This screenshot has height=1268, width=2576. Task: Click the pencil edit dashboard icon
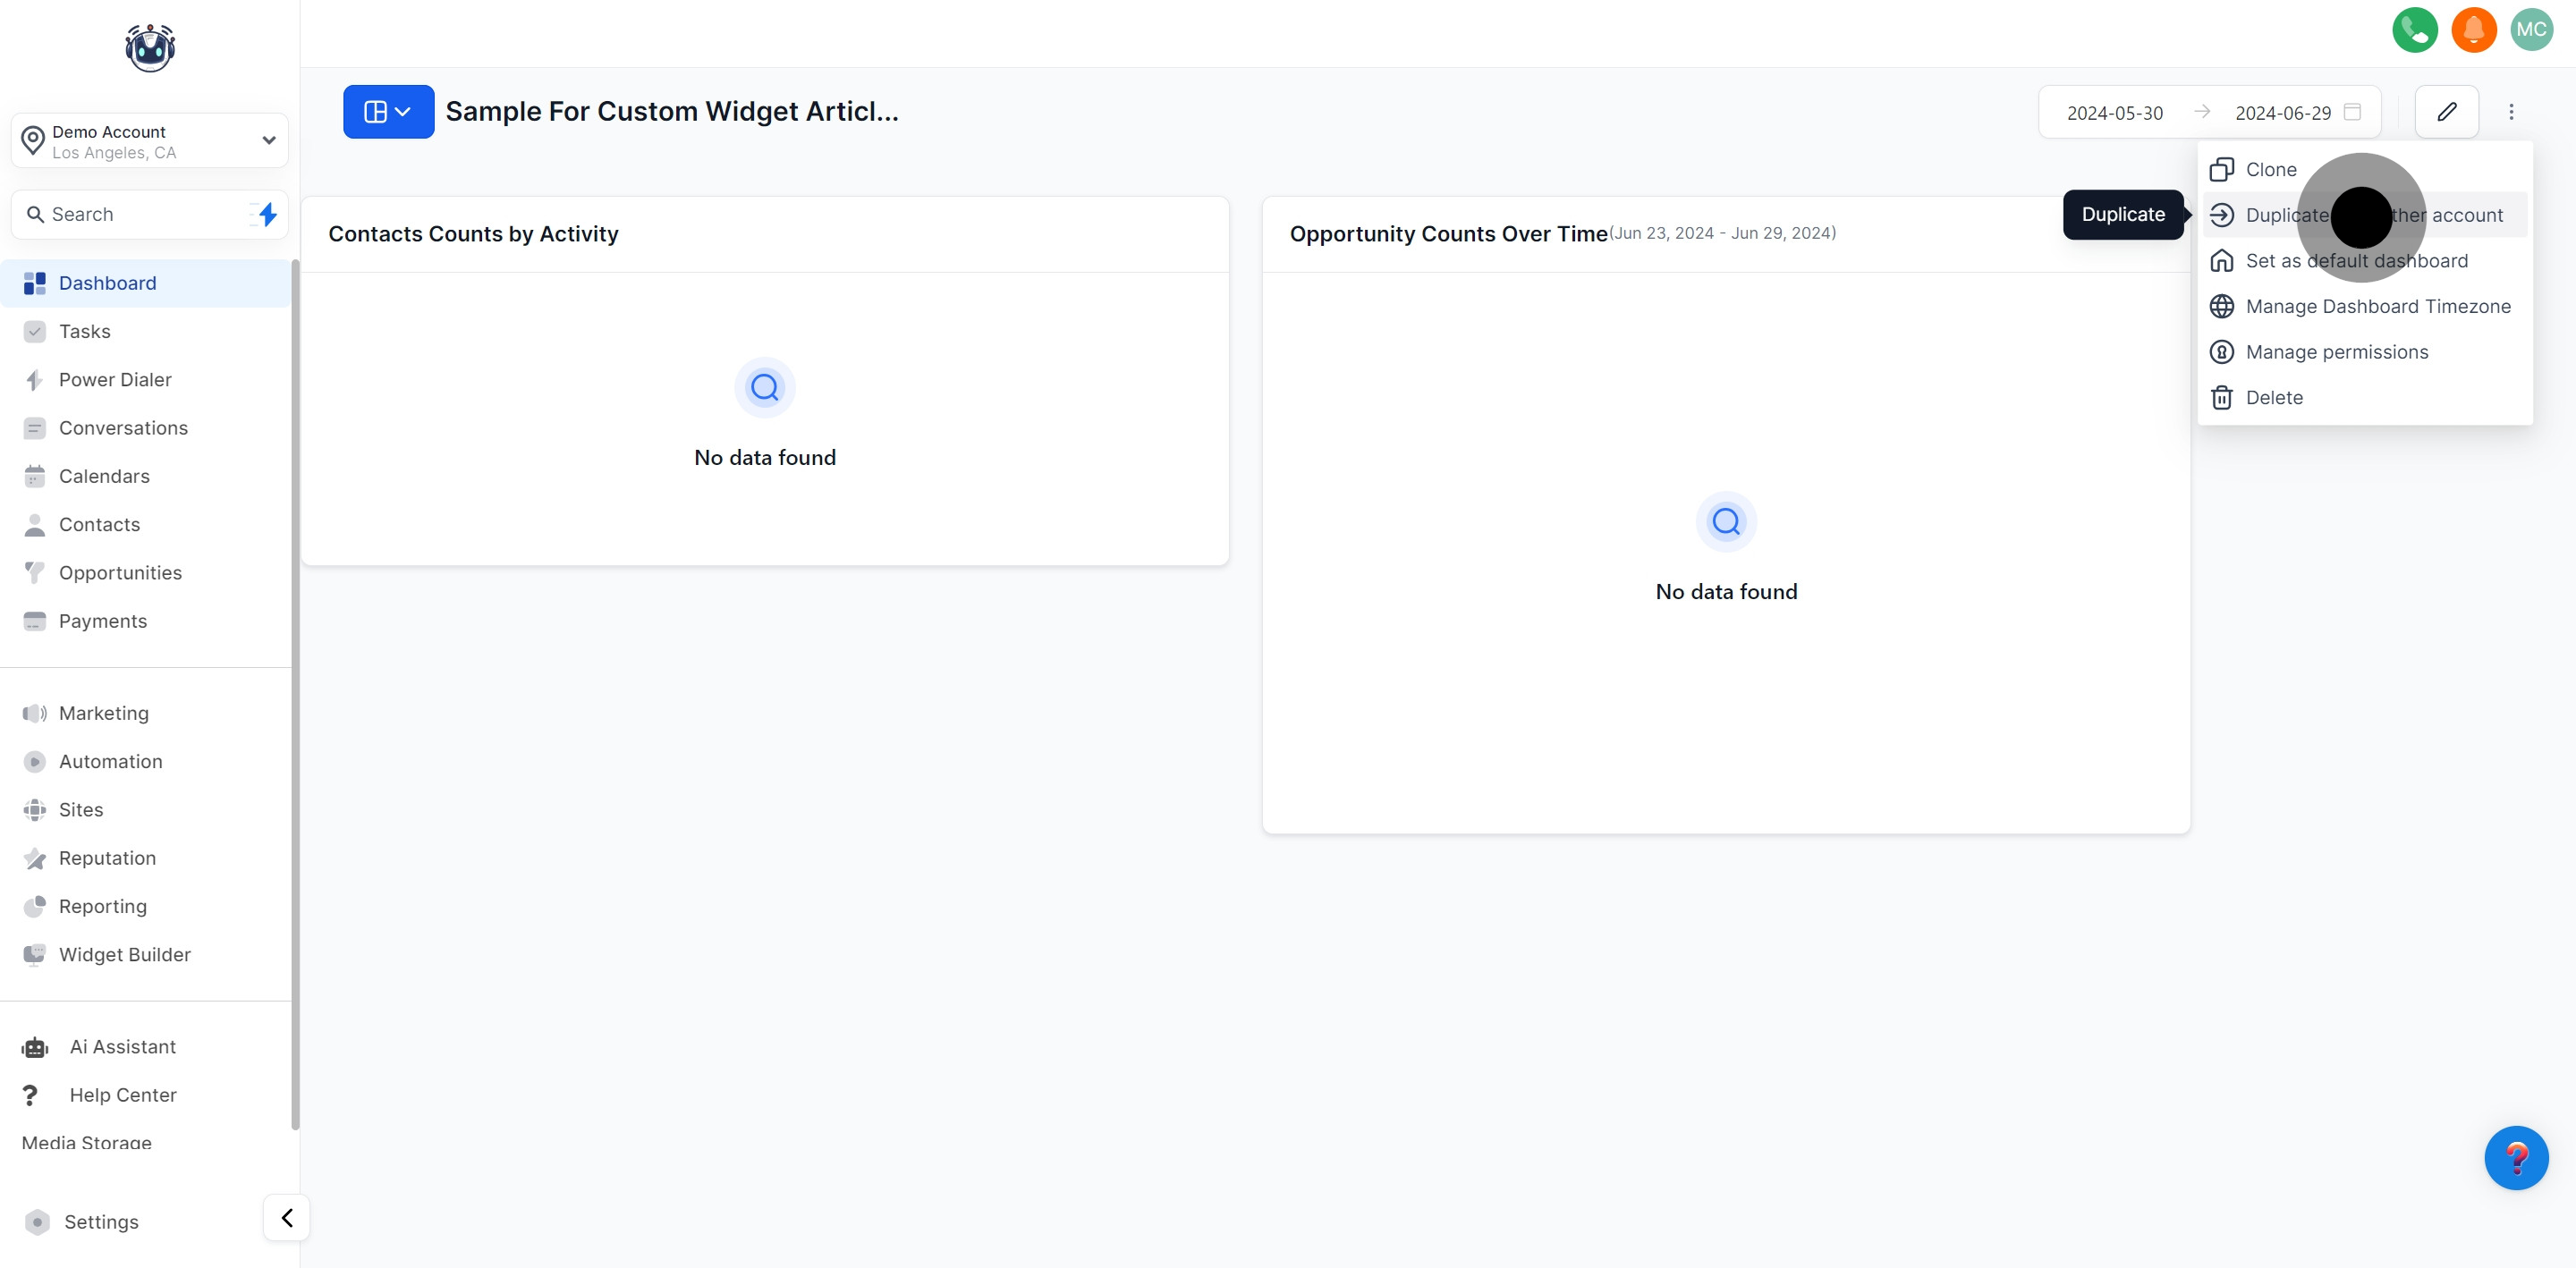tap(2446, 112)
